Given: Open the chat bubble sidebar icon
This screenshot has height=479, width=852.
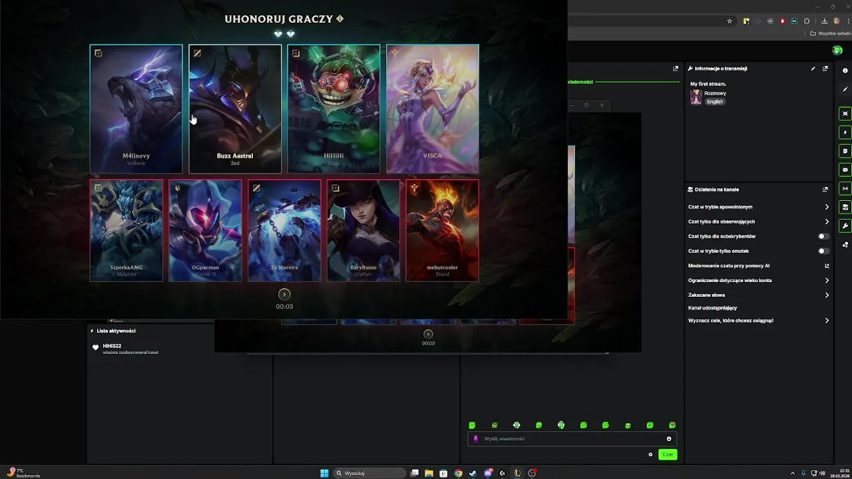Looking at the screenshot, I should (x=845, y=170).
